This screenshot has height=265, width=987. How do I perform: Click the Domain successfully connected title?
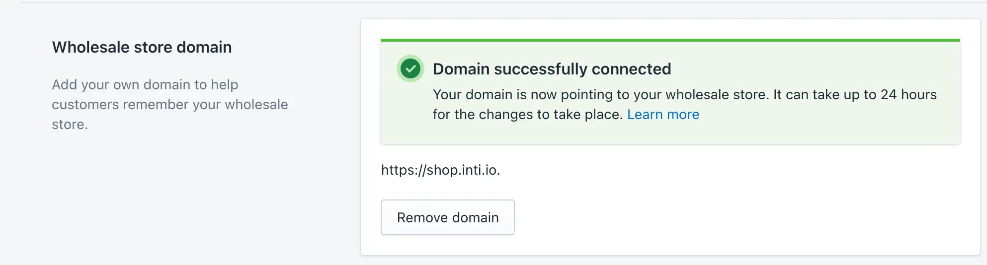(x=552, y=69)
